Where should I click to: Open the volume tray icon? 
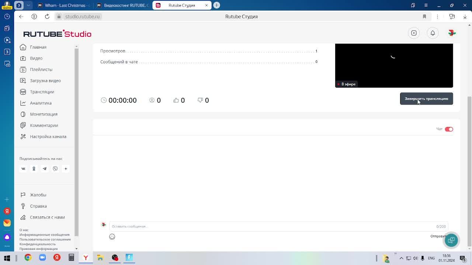[416, 258]
